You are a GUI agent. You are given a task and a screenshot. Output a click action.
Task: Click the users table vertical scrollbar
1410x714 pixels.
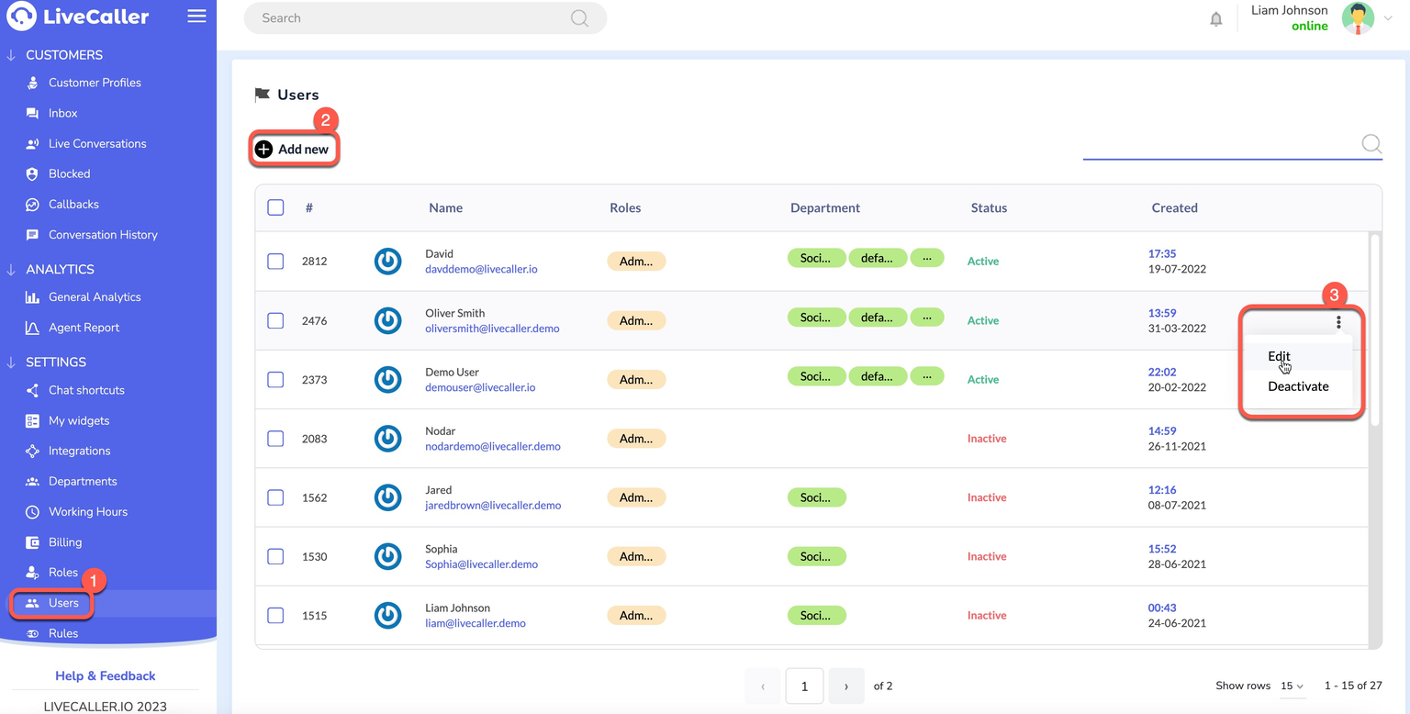click(x=1374, y=330)
